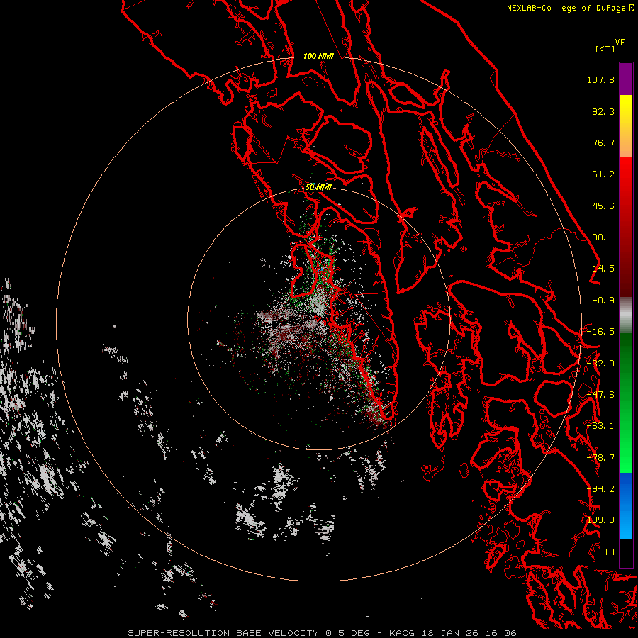
Task: Select the -0.9 scale value
Action: pyautogui.click(x=603, y=301)
